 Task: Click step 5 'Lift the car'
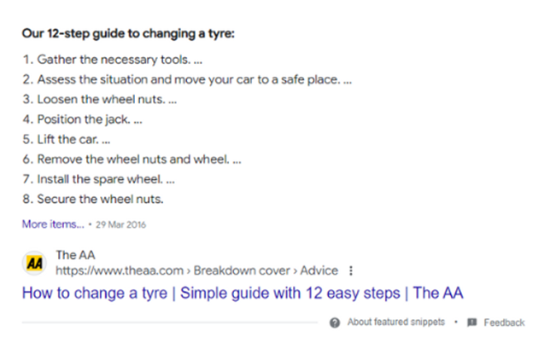[x=67, y=140]
